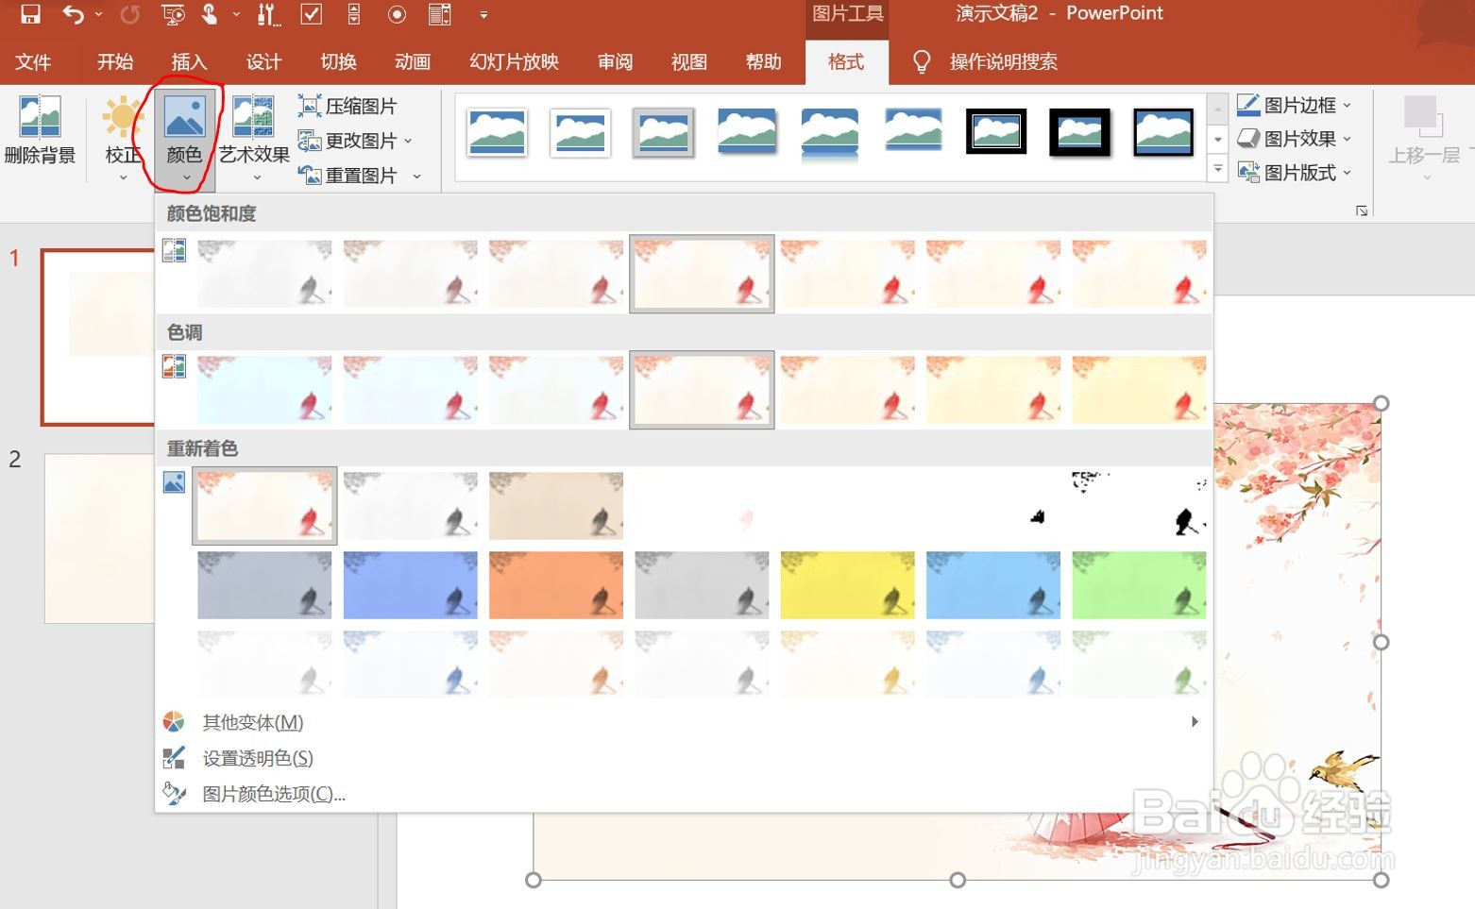Image resolution: width=1475 pixels, height=909 pixels.
Task: Click the Save icon in quick access toolbar
Action: (x=30, y=14)
